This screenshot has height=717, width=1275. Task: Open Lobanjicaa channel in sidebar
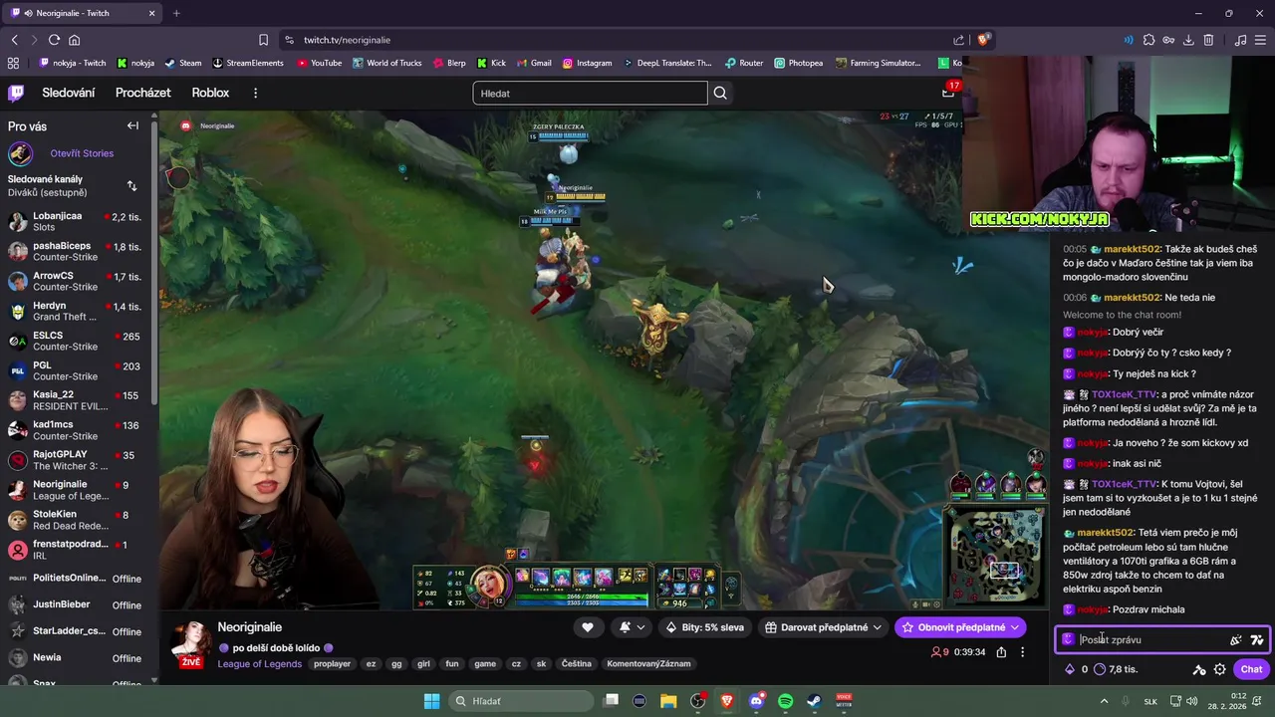coord(78,221)
